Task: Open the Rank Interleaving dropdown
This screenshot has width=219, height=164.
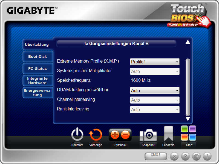Action: click(x=155, y=110)
